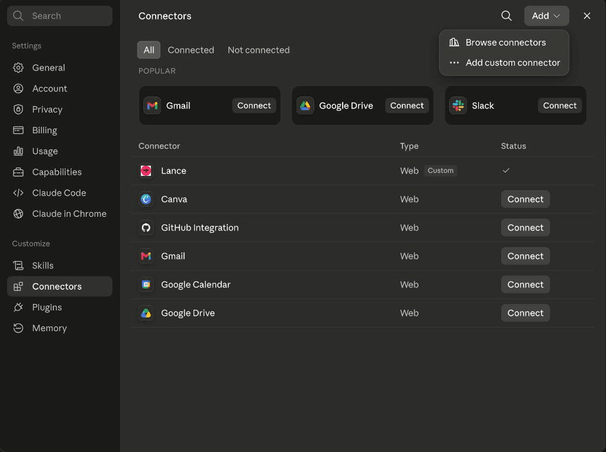Choose Browse connectors from the menu

504,43
